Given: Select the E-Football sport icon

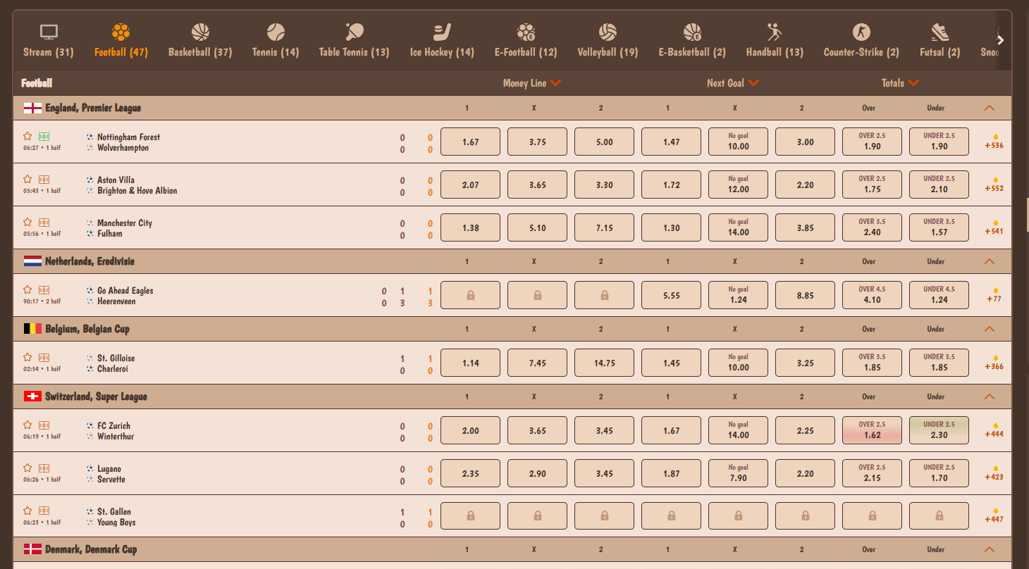Looking at the screenshot, I should 526,31.
